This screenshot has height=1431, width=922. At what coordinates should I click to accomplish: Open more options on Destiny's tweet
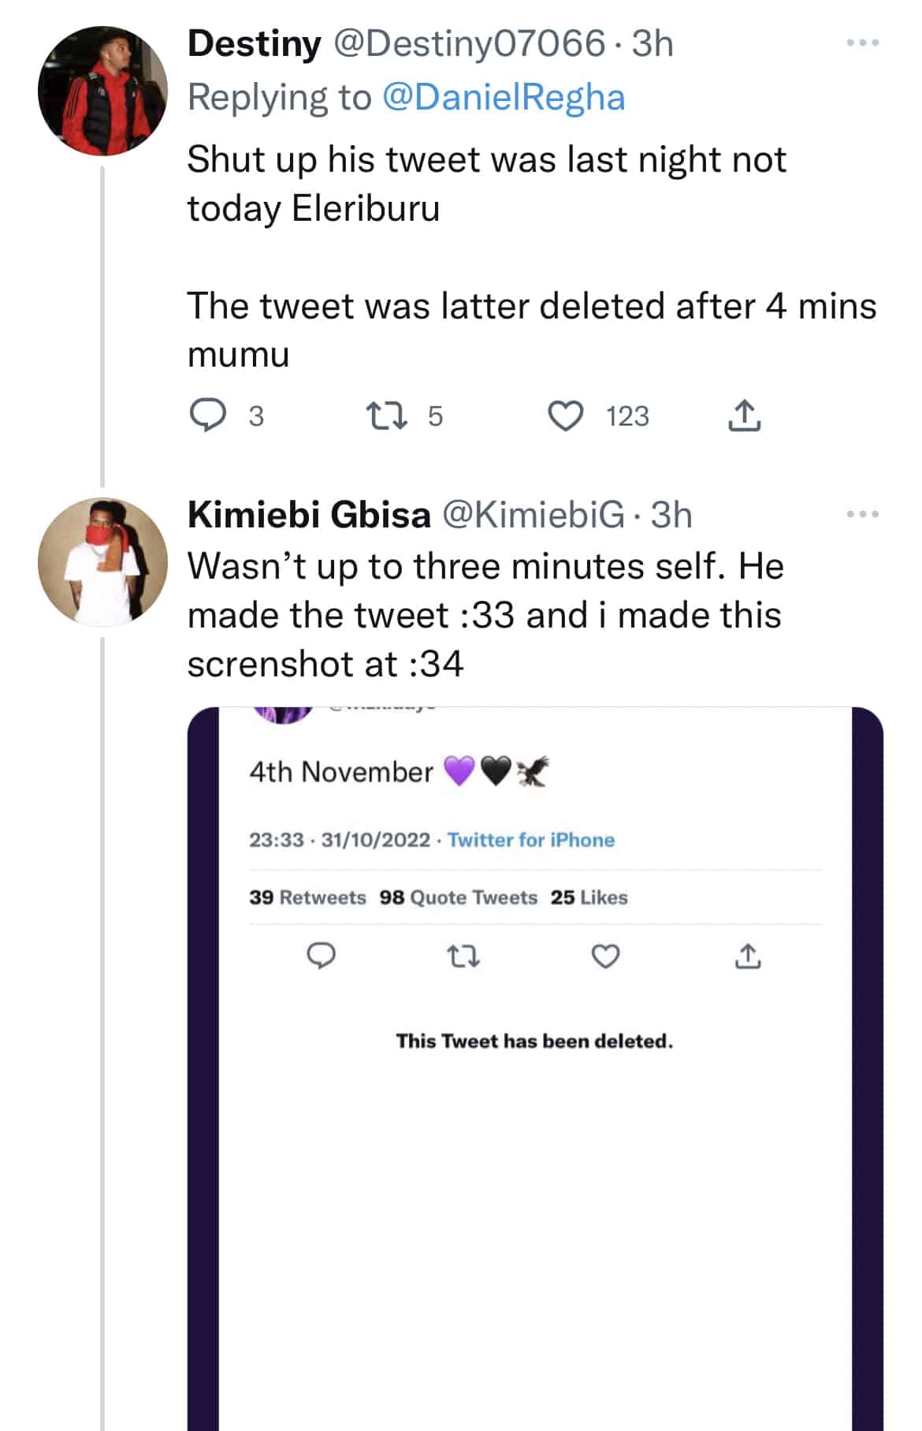(863, 43)
